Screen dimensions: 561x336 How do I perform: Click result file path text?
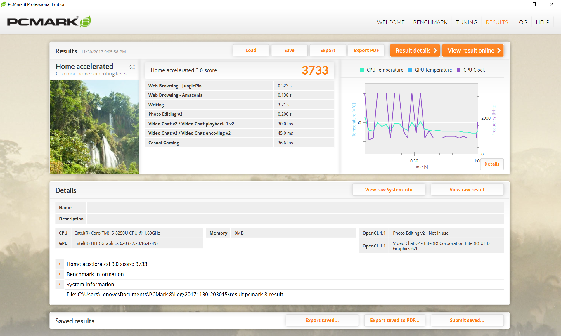(x=175, y=295)
